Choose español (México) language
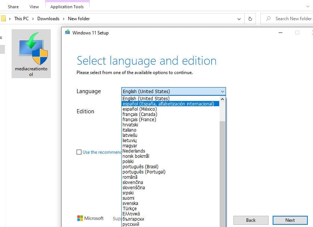 (170, 109)
